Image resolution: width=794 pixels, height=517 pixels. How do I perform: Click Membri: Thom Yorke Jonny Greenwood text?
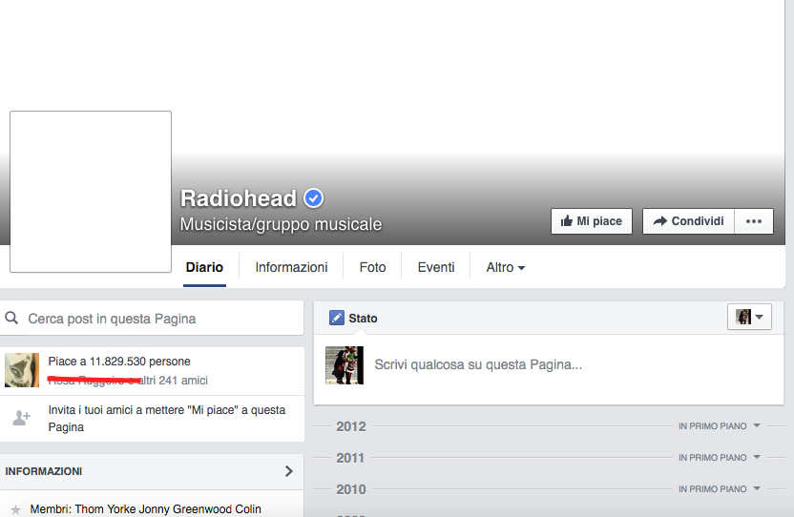coord(145,509)
